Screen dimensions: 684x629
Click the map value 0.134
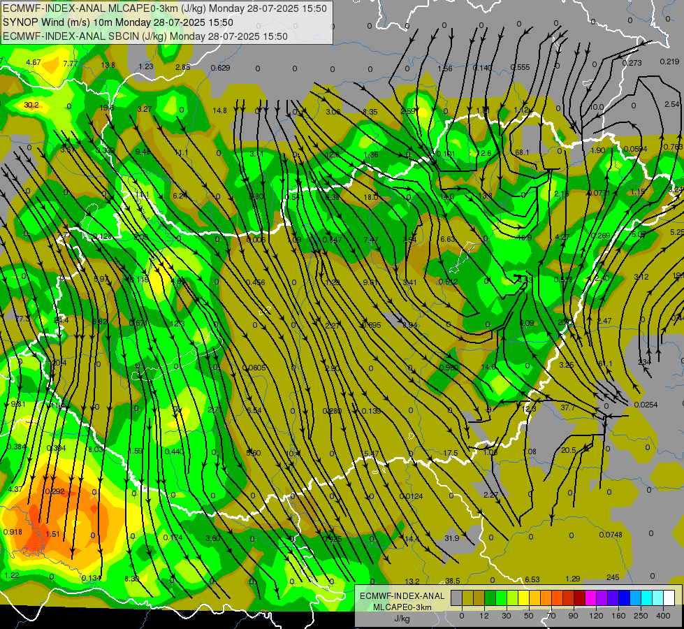tap(91, 578)
